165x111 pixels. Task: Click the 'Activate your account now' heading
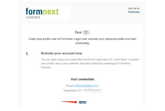pos(62,53)
